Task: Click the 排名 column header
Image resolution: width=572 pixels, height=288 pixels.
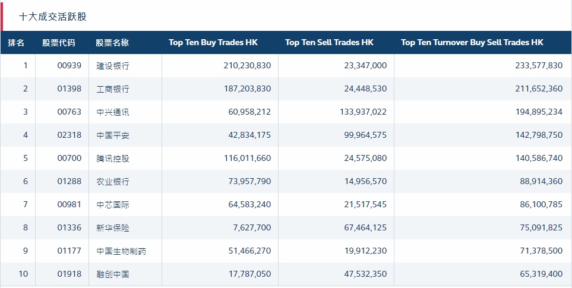Action: (x=17, y=43)
